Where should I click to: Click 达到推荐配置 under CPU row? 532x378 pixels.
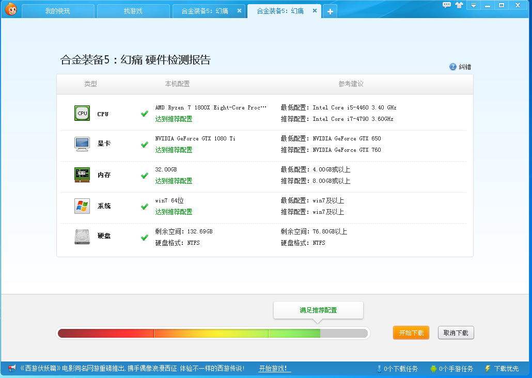(x=174, y=119)
